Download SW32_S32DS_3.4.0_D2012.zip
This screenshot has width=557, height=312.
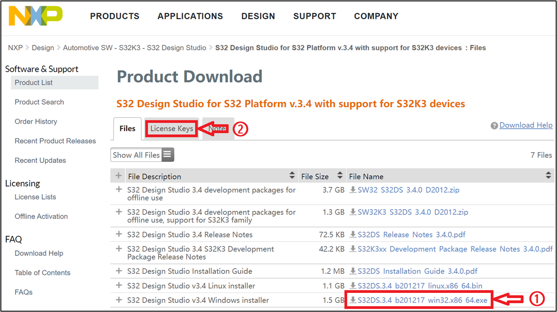coord(409,190)
